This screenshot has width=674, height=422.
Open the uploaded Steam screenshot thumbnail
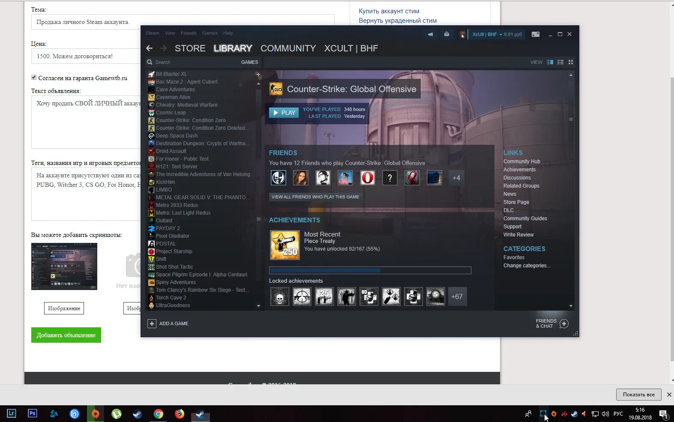point(64,266)
